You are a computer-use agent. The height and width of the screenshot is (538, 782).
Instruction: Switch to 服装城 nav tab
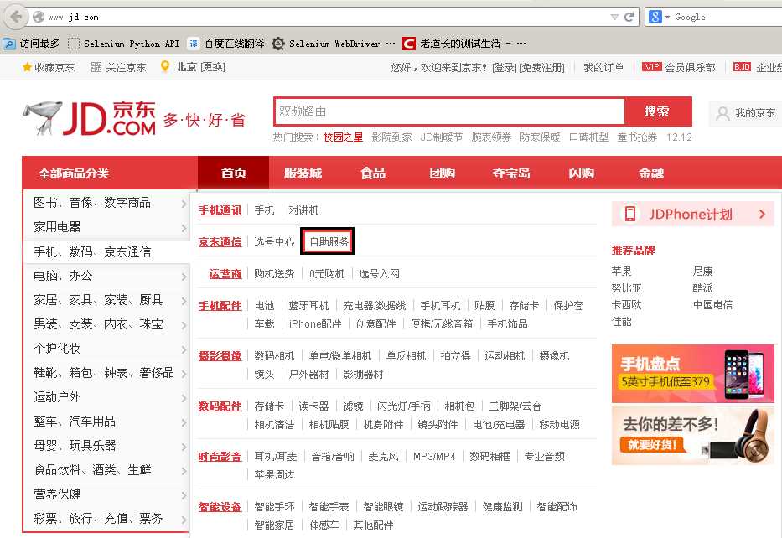303,173
